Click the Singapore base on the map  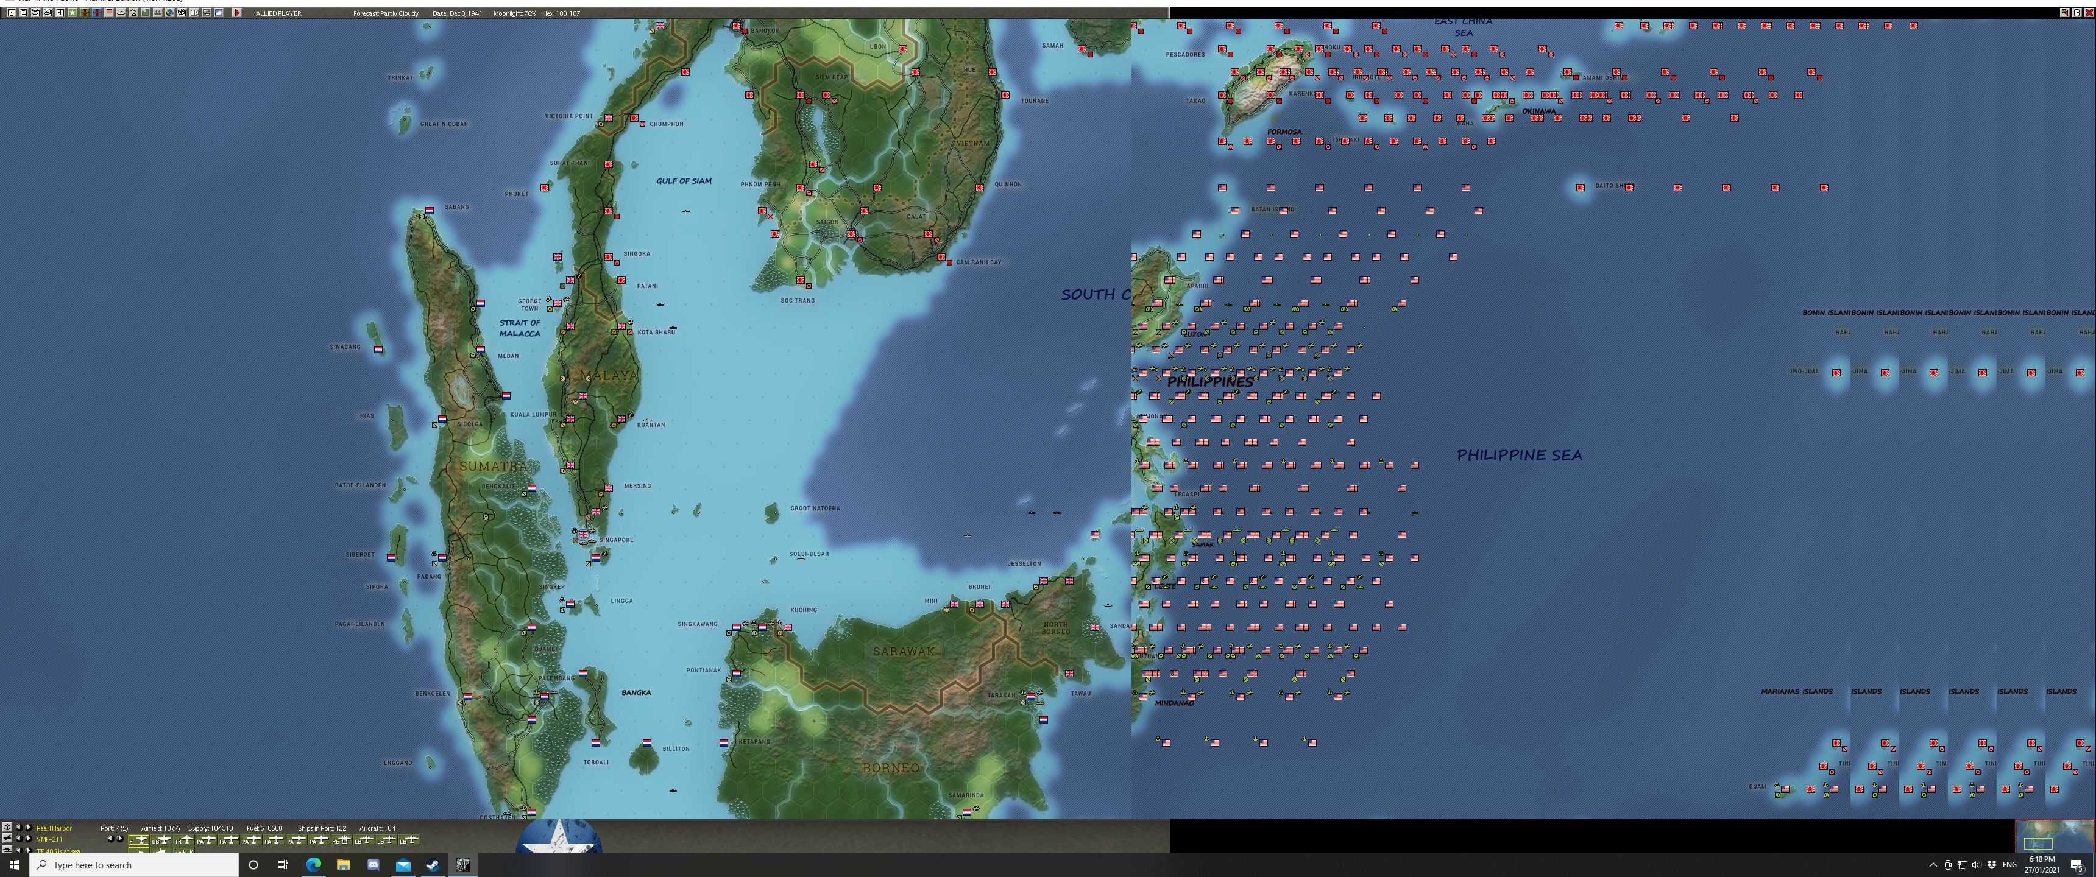click(x=583, y=535)
